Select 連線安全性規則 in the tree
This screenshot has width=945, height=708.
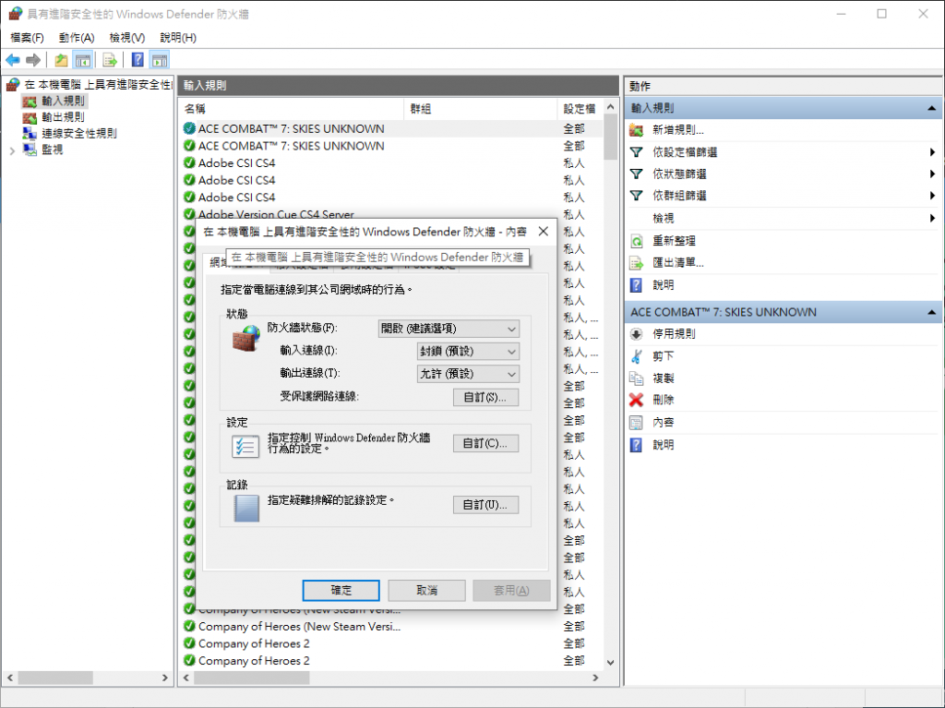(79, 133)
